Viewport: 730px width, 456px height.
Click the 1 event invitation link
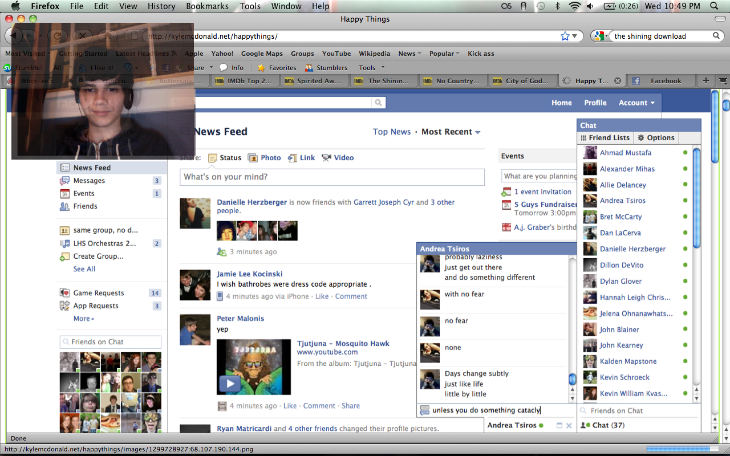coord(543,192)
